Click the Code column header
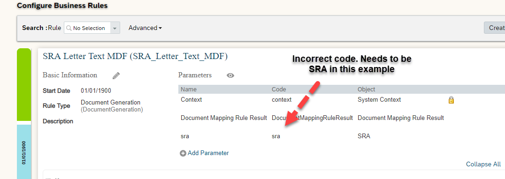 point(279,89)
